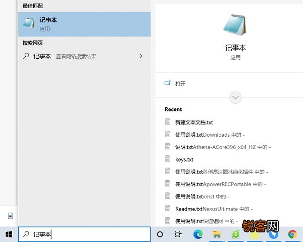
Task: Click document icon beside 说明.txt Athena entry
Action: (168, 146)
